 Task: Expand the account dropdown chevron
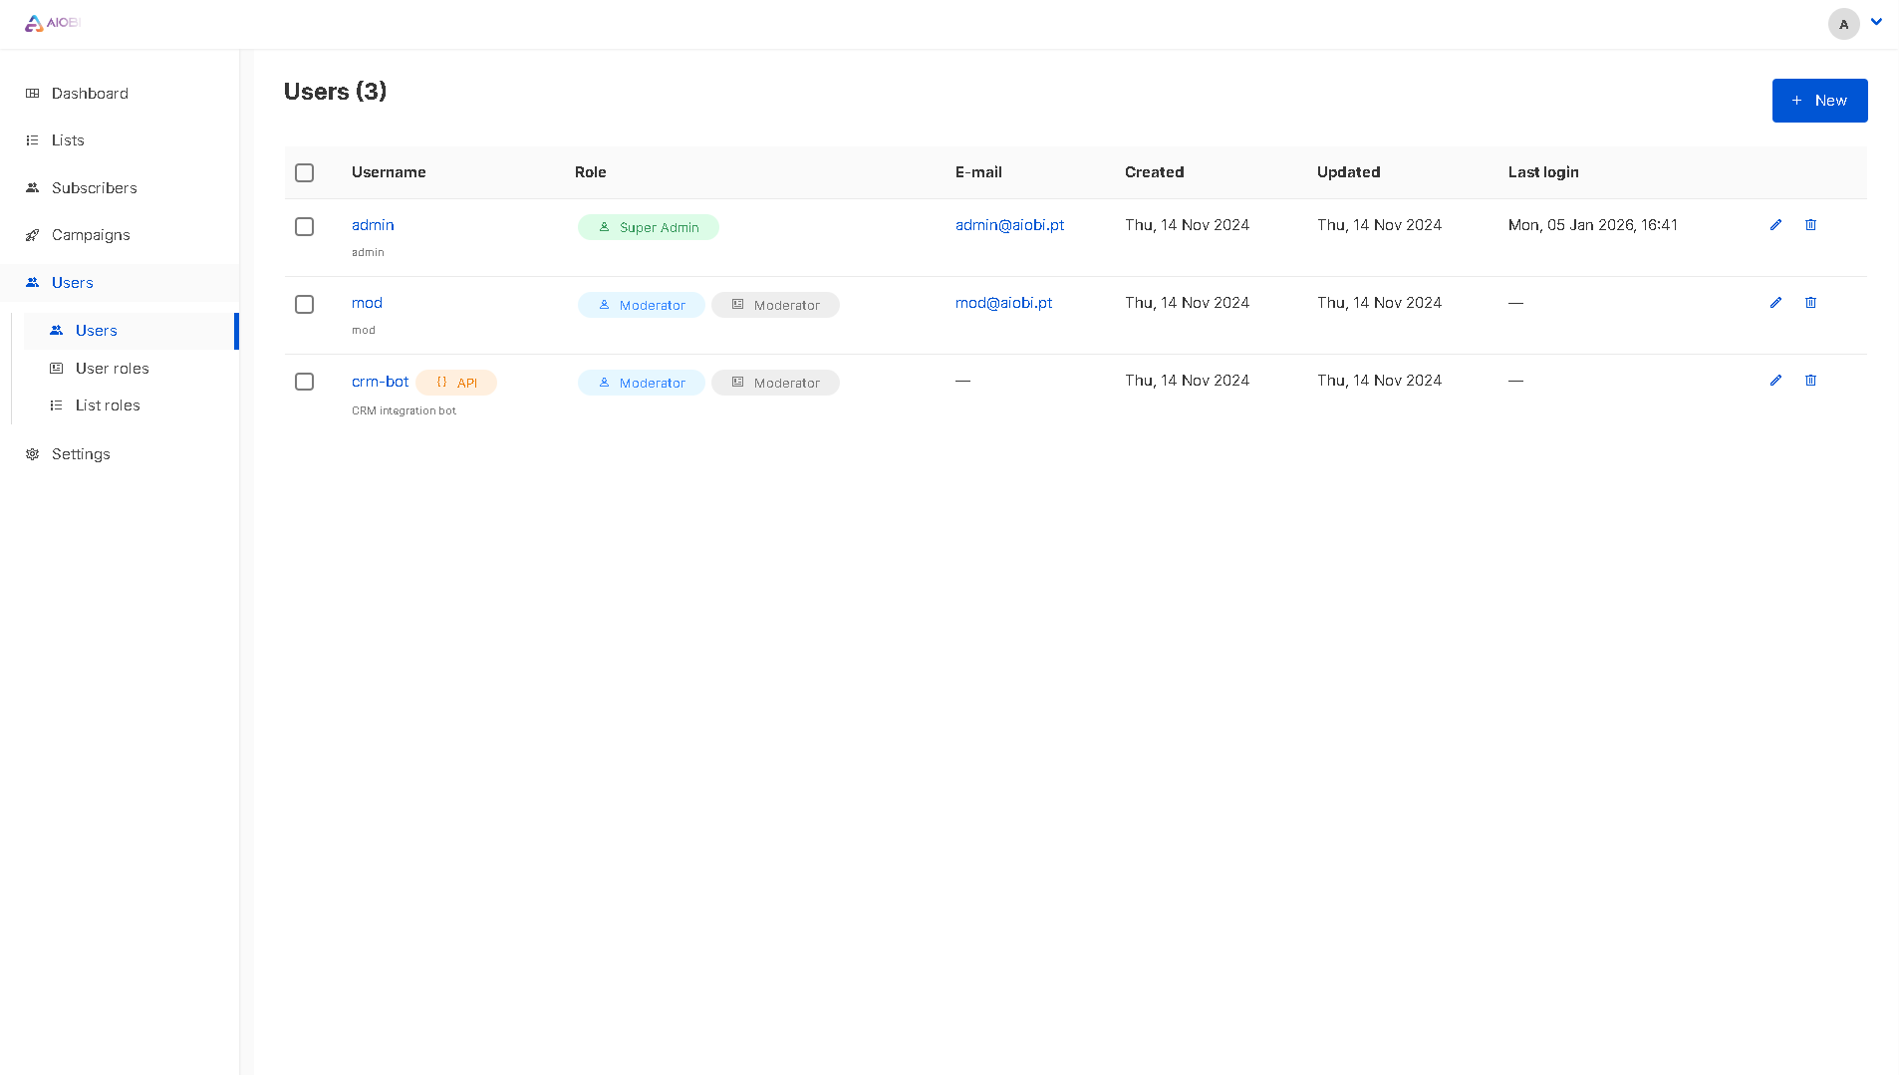(x=1876, y=22)
